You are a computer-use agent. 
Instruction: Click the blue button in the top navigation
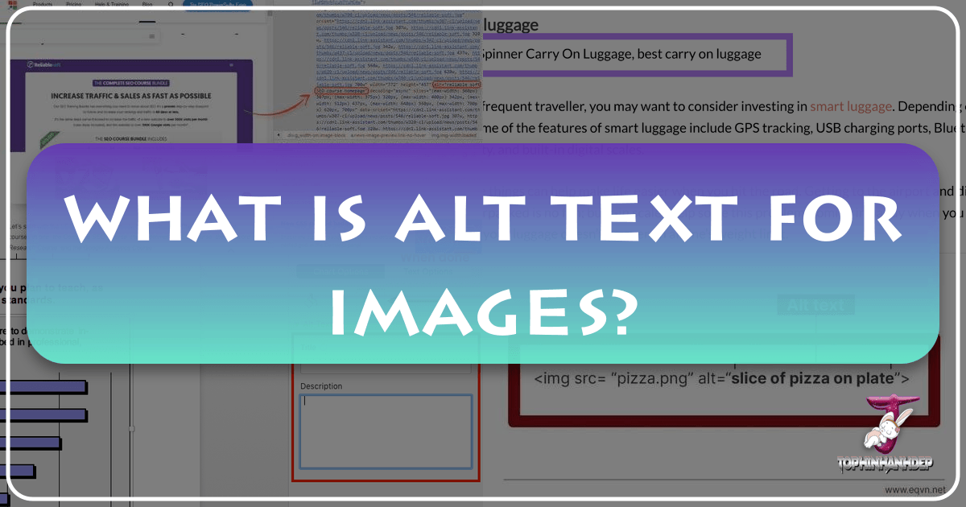tap(217, 4)
